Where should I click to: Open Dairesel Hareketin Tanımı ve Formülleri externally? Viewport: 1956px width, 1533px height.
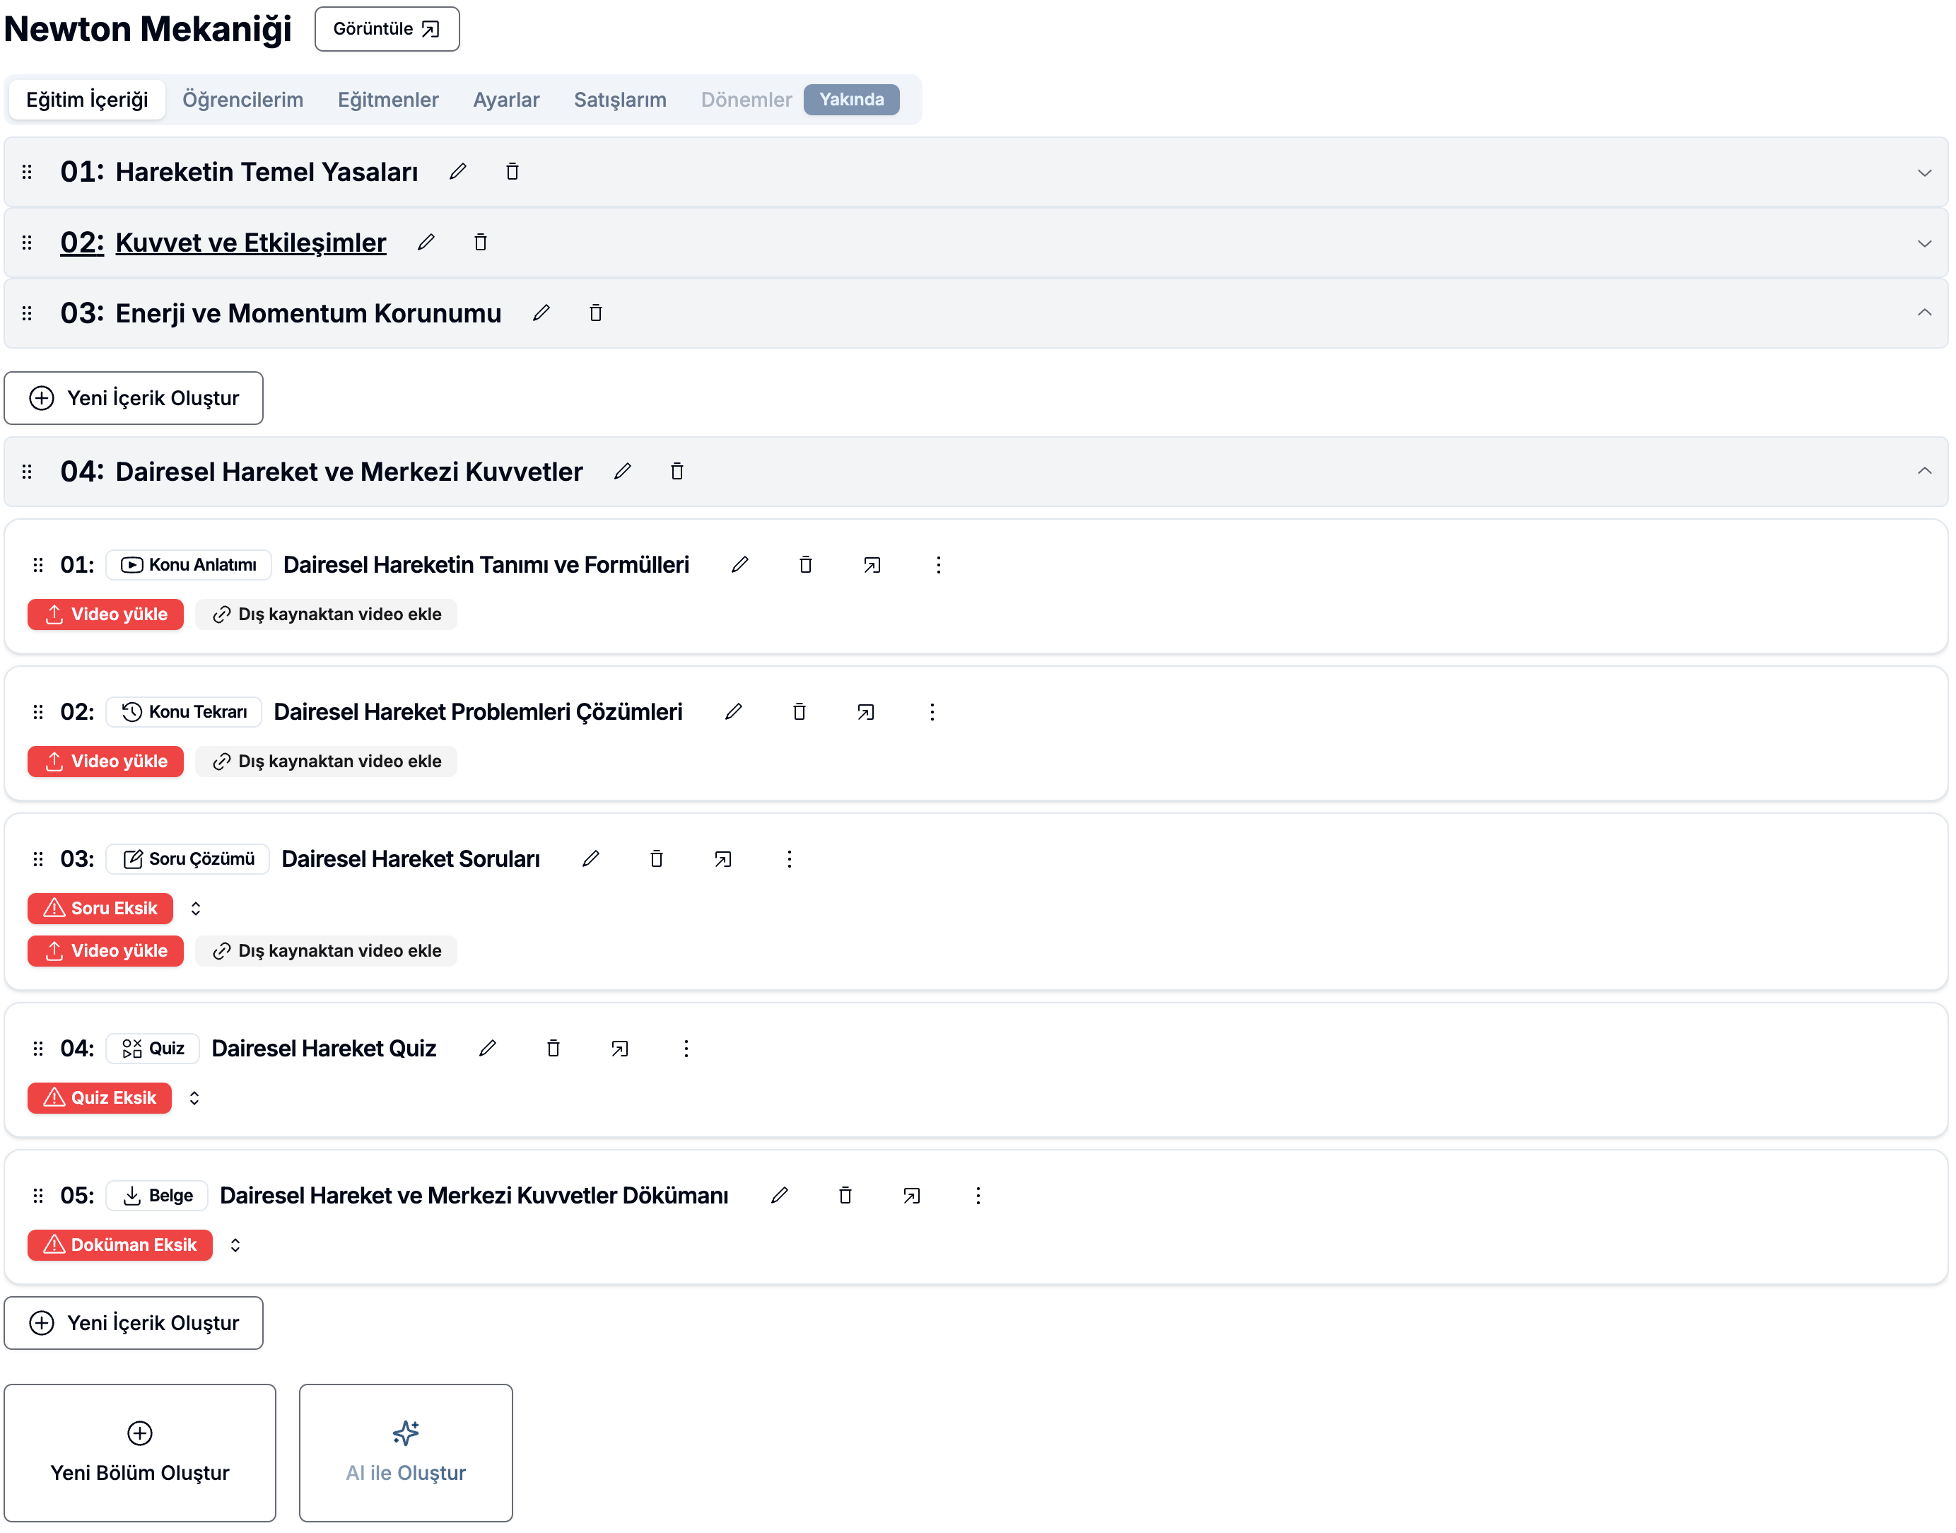[x=872, y=564]
